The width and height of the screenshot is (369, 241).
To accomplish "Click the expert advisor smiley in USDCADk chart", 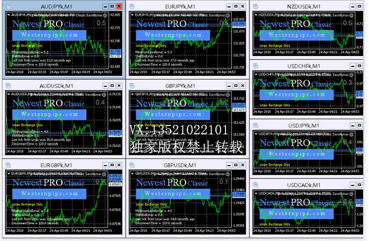I will pos(351,194).
